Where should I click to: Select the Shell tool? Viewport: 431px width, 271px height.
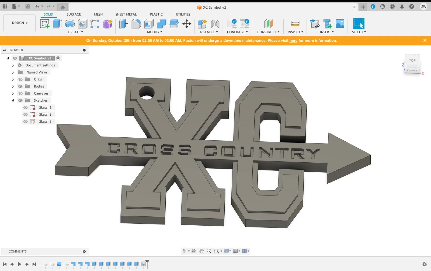(x=149, y=24)
